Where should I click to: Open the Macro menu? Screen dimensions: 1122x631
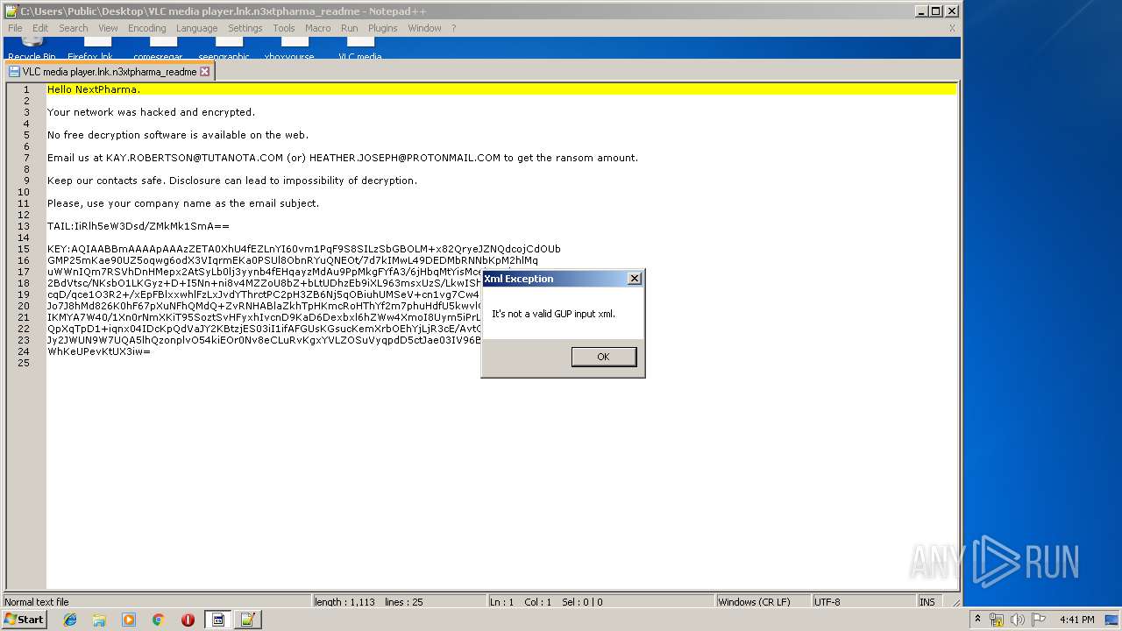coord(318,28)
